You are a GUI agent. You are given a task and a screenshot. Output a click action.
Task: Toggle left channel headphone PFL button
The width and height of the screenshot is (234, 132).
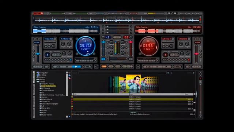103,59
